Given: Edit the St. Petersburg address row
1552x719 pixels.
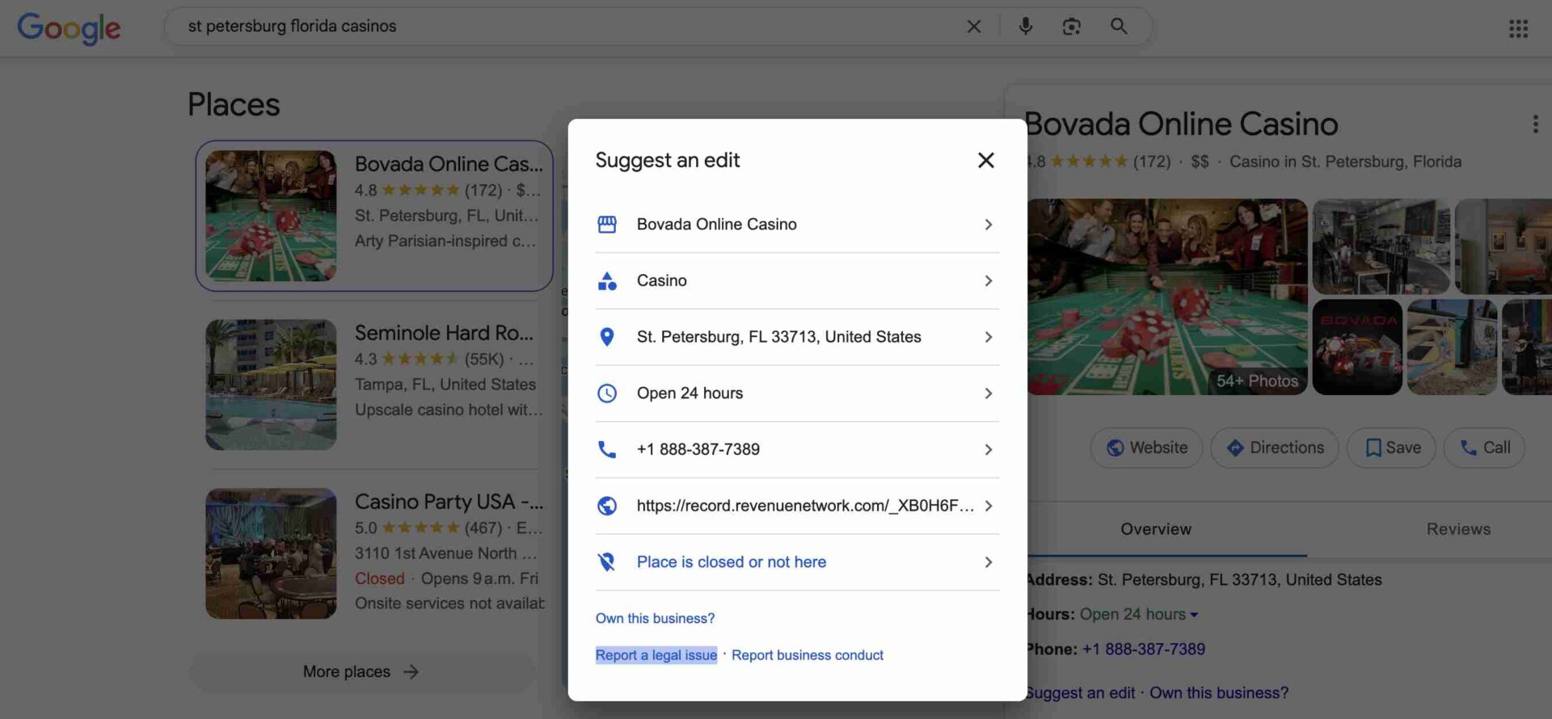Looking at the screenshot, I should pyautogui.click(x=796, y=337).
